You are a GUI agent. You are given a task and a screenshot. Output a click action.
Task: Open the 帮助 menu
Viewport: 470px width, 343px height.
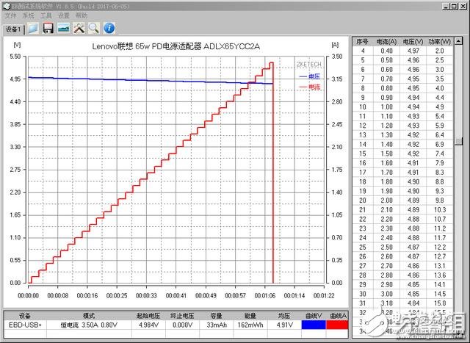click(81, 15)
